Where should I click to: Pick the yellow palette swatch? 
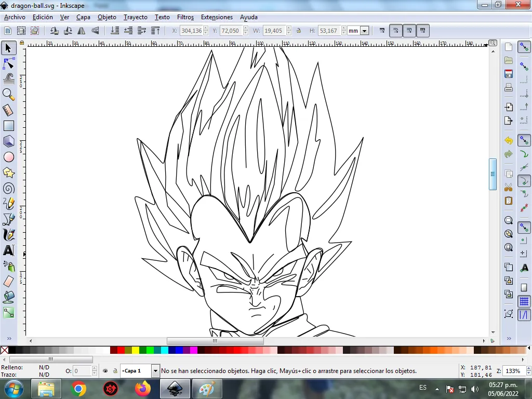[136, 350]
